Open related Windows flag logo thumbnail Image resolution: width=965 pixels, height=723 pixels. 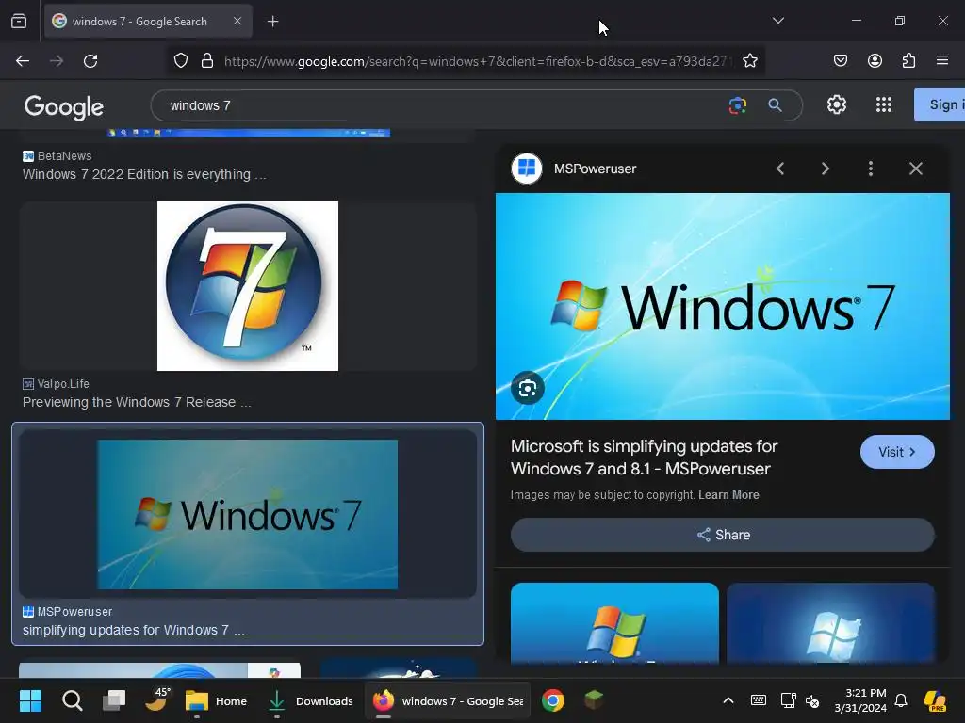pos(614,623)
